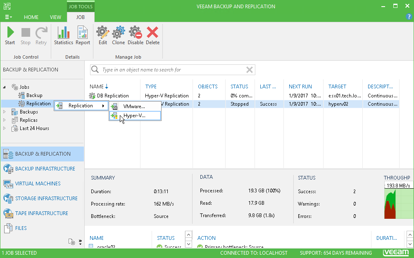Open the help question mark icon
The height and width of the screenshot is (258, 414).
point(409,17)
